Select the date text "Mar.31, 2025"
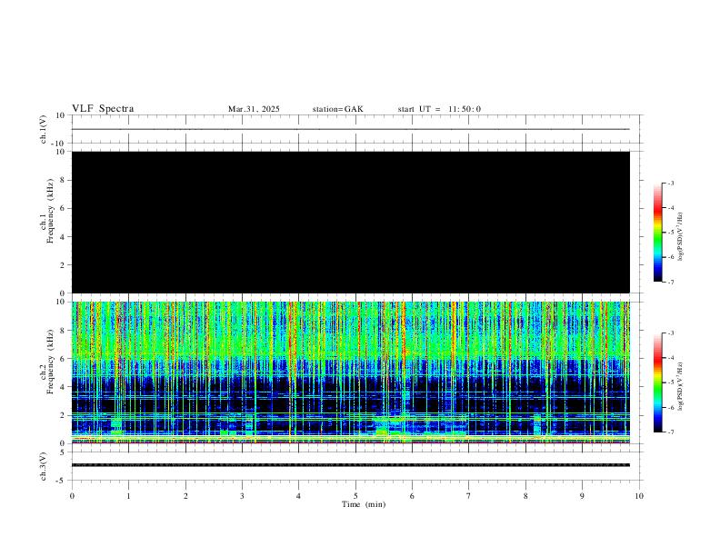The height and width of the screenshot is (556, 720). (254, 109)
